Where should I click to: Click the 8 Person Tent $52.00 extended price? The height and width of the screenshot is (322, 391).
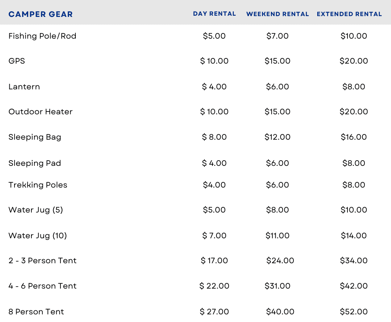click(354, 312)
